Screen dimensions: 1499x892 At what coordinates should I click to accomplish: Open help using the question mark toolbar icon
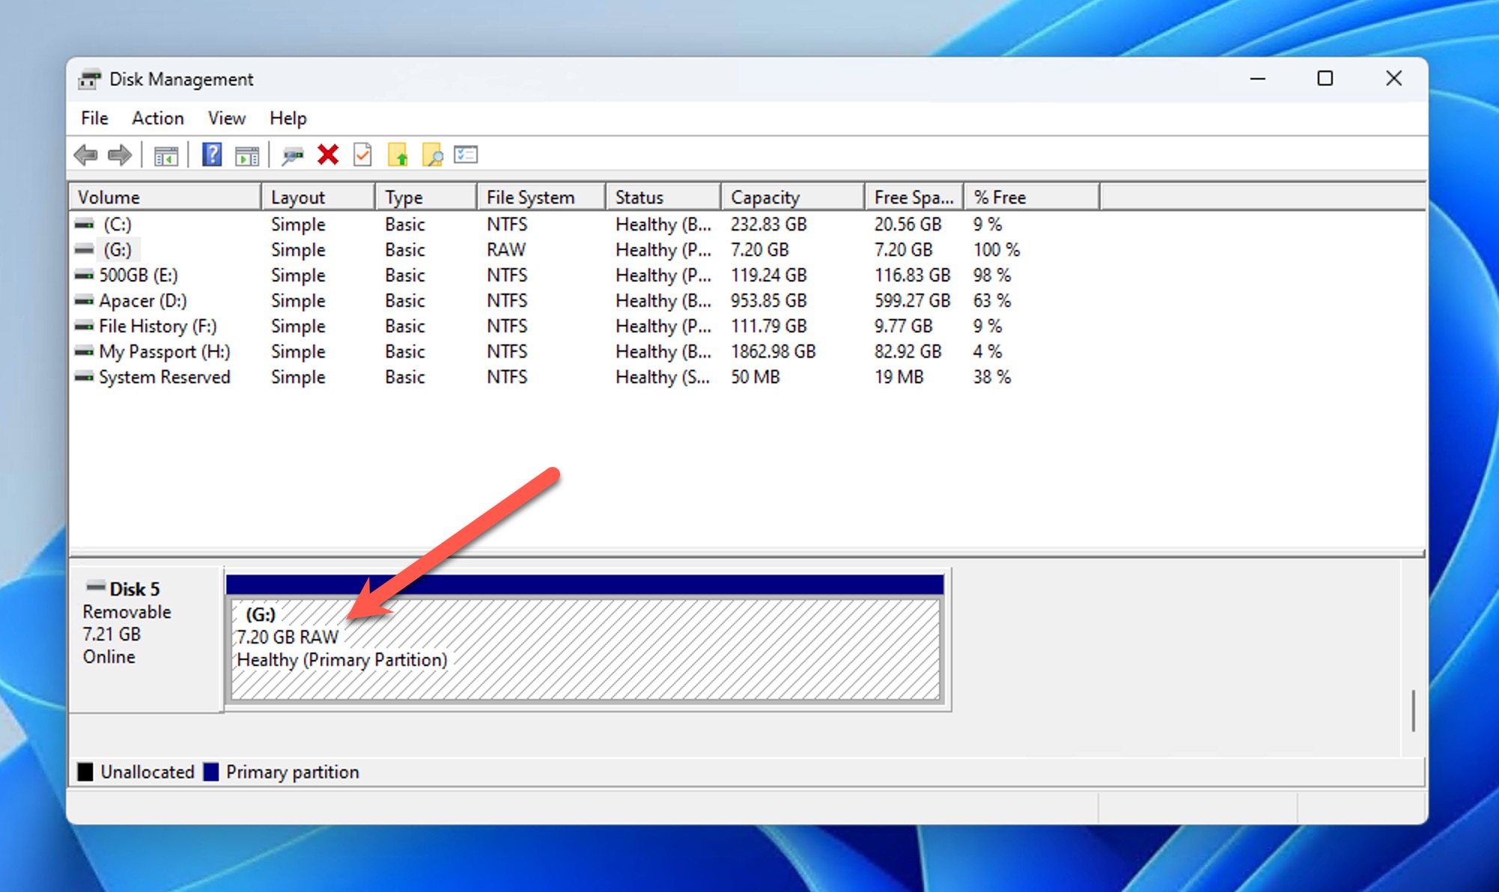[x=211, y=155]
